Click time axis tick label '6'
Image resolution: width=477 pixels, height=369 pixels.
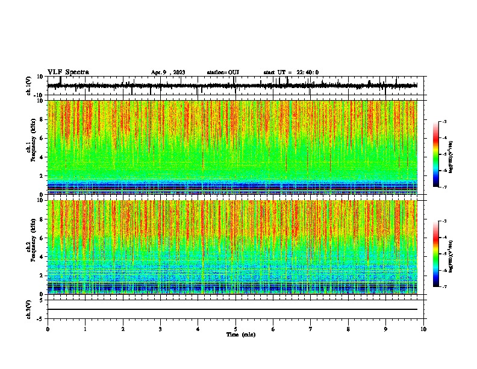pyautogui.click(x=273, y=329)
